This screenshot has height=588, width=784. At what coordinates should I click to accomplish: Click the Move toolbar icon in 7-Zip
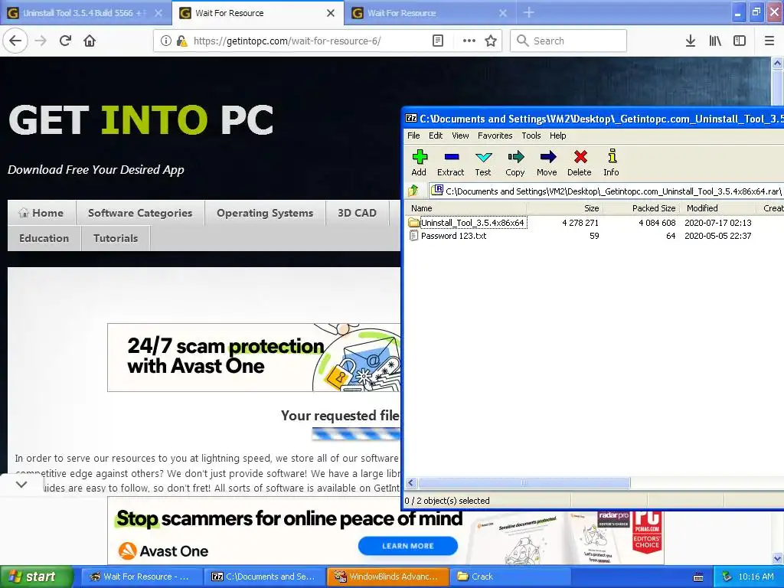(547, 163)
